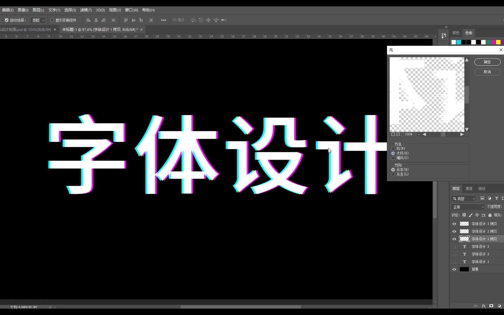Select the 风(W) method radio button

(x=393, y=149)
